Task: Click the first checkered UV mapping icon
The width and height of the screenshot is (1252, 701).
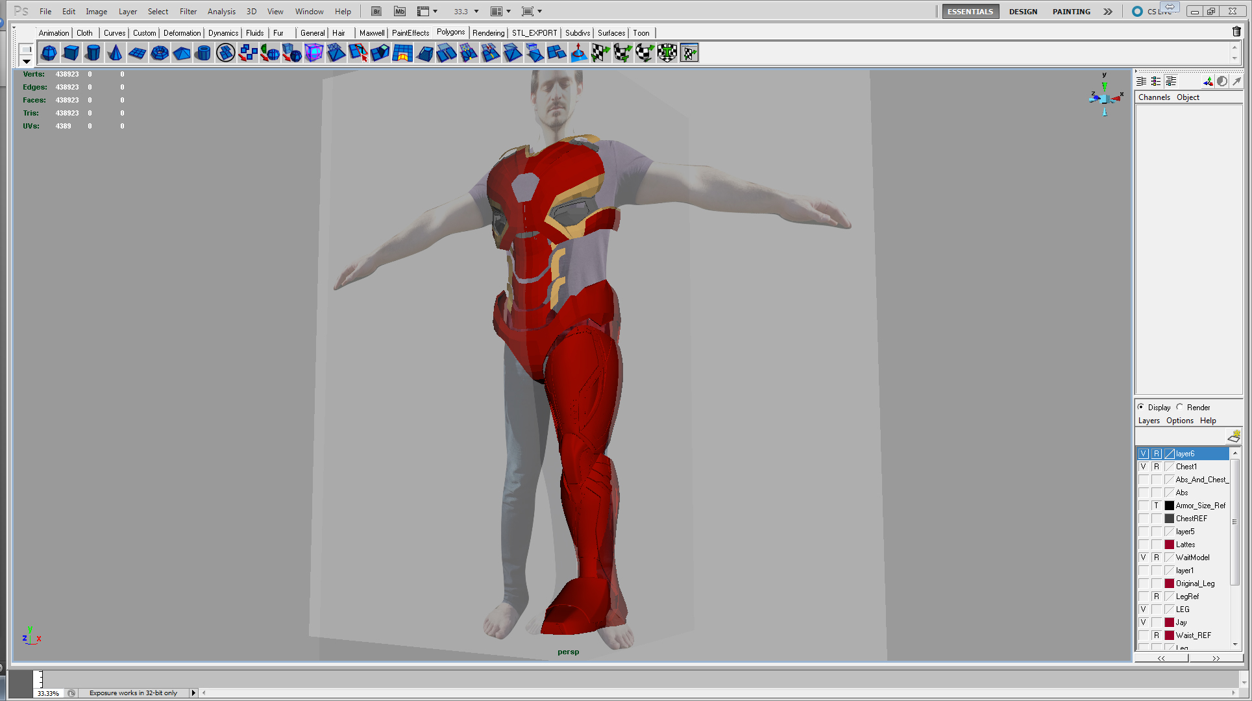Action: (600, 53)
